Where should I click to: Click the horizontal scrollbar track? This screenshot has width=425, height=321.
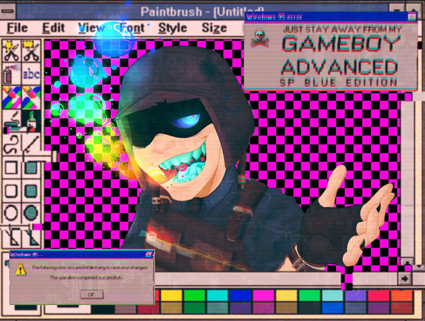tap(247, 278)
